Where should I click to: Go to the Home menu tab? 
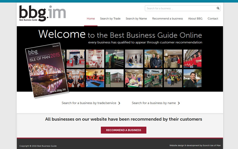[x=91, y=18]
